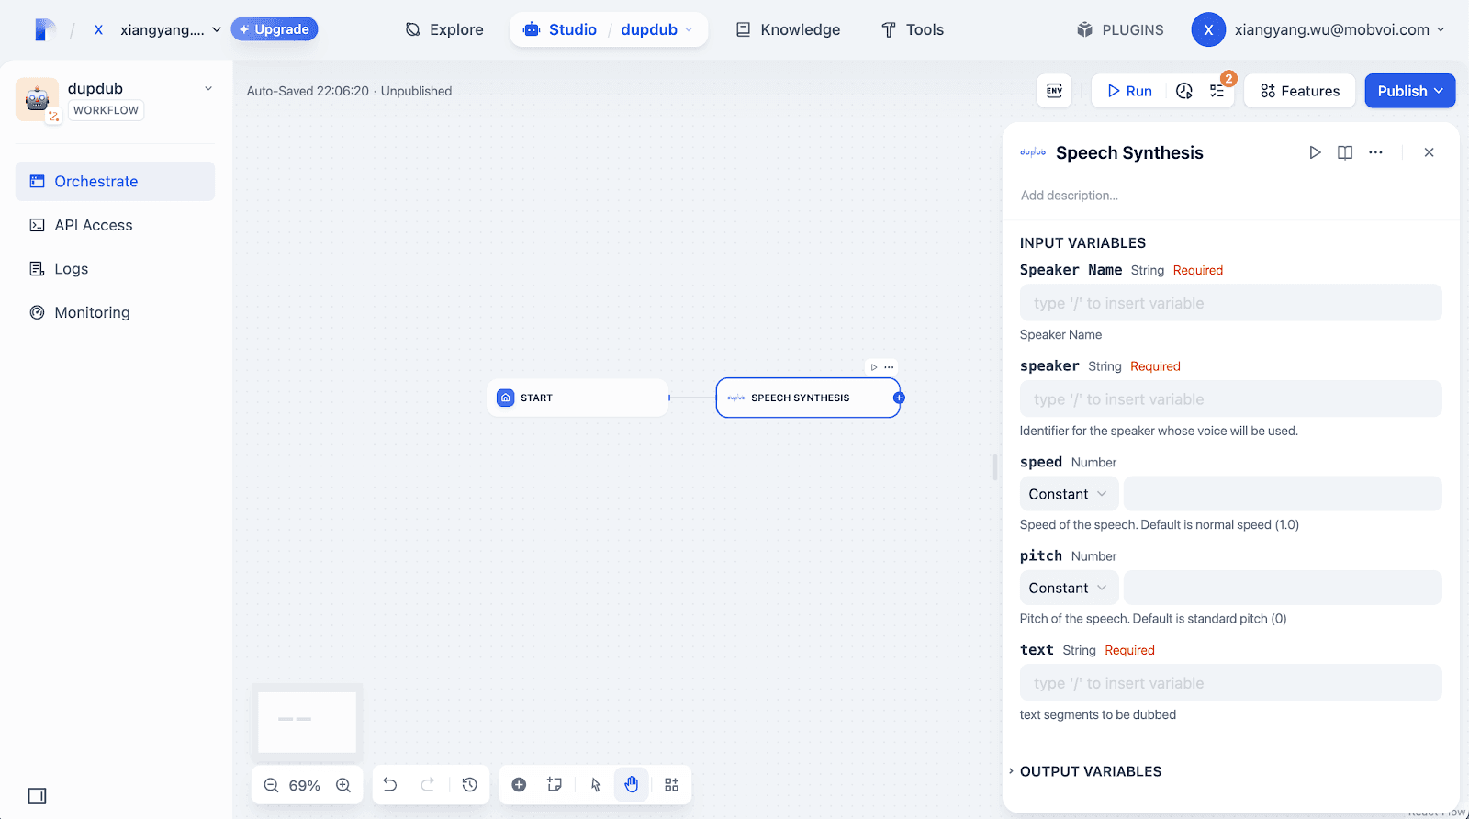Image resolution: width=1469 pixels, height=819 pixels.
Task: Switch to pointer mode
Action: click(596, 784)
